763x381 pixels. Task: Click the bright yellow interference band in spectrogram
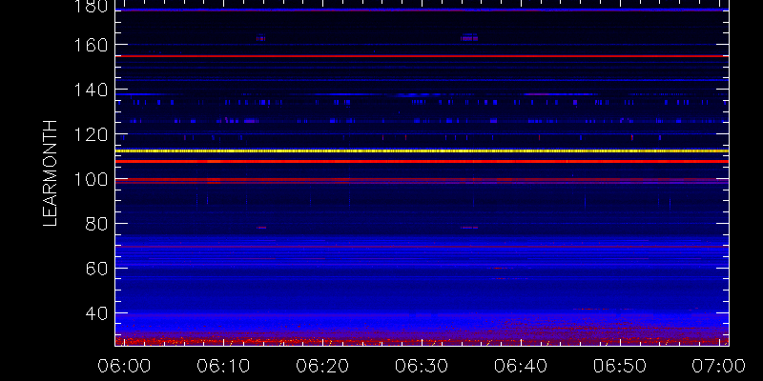422,151
